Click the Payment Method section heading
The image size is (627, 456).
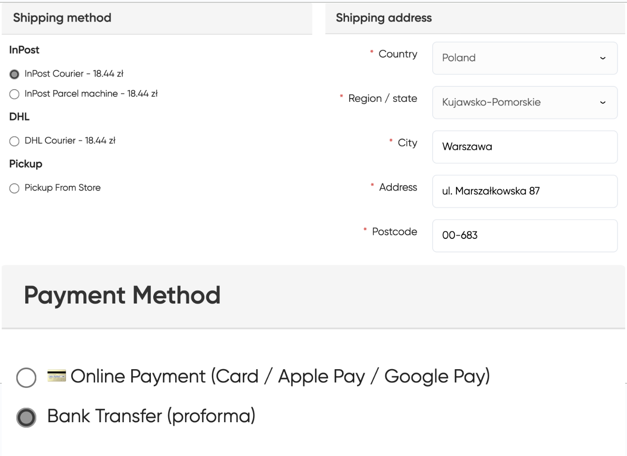[x=122, y=295]
